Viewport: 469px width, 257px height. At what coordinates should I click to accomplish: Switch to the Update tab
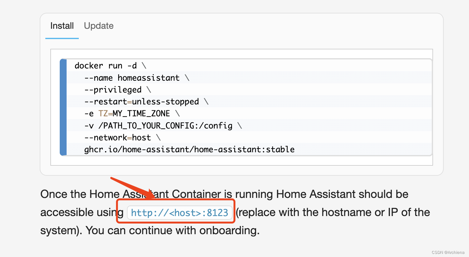tap(98, 26)
